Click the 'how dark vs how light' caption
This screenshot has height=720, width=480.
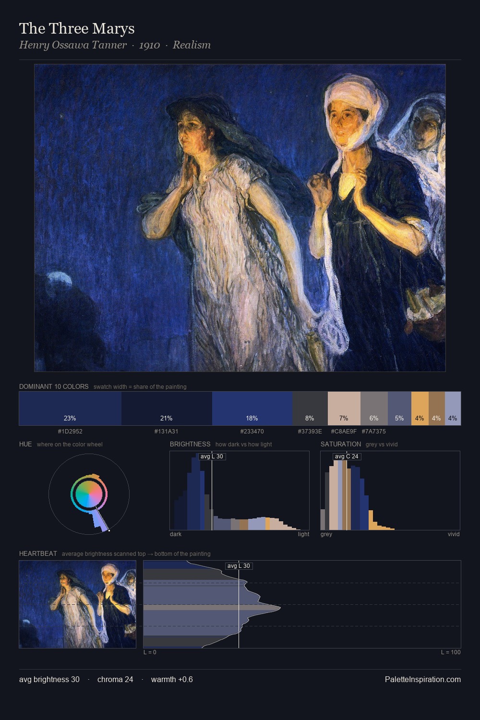click(243, 444)
